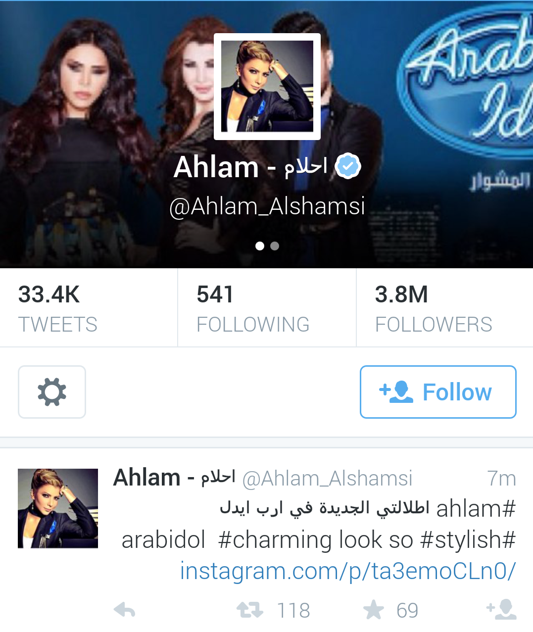
Task: Tap the Follow button
Action: 438,392
